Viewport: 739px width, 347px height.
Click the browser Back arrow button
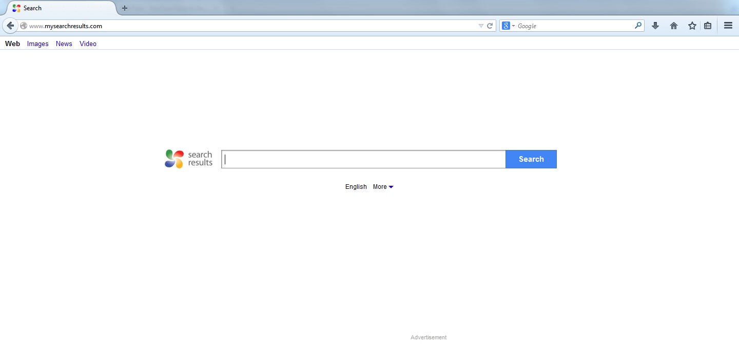point(10,26)
